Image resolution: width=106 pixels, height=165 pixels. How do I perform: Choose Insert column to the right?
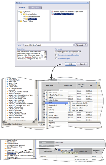click(x=80, y=105)
